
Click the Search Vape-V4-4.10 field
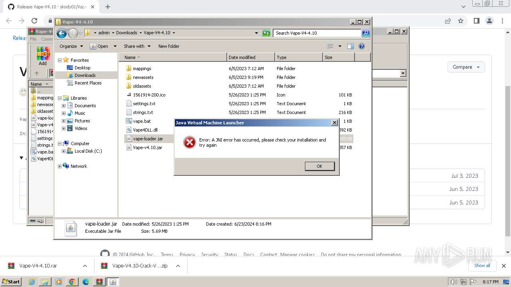click(317, 33)
